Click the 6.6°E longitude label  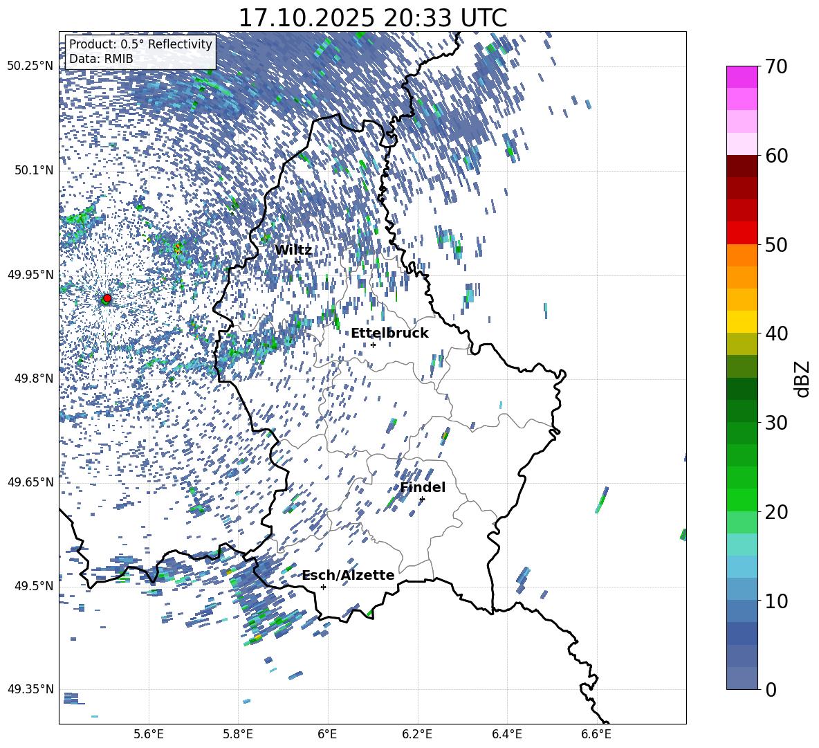point(596,734)
